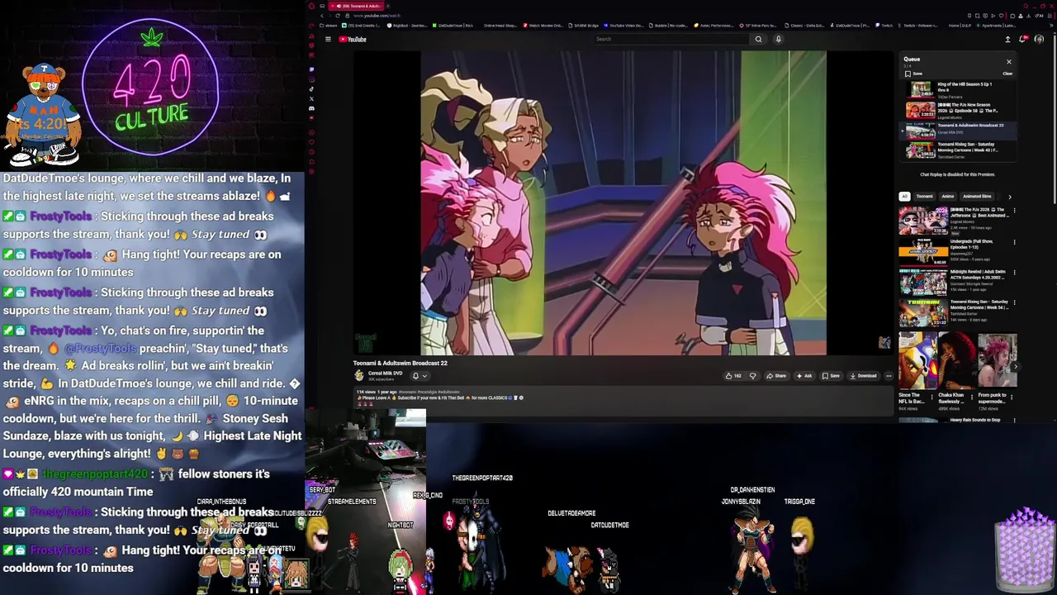
Task: Focus the YouTube search field
Action: tap(672, 39)
